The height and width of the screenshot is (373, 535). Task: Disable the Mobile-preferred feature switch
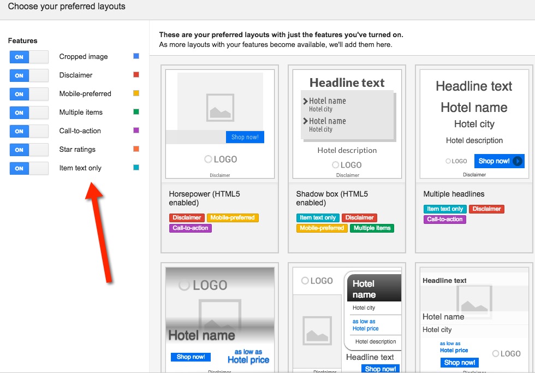[29, 94]
